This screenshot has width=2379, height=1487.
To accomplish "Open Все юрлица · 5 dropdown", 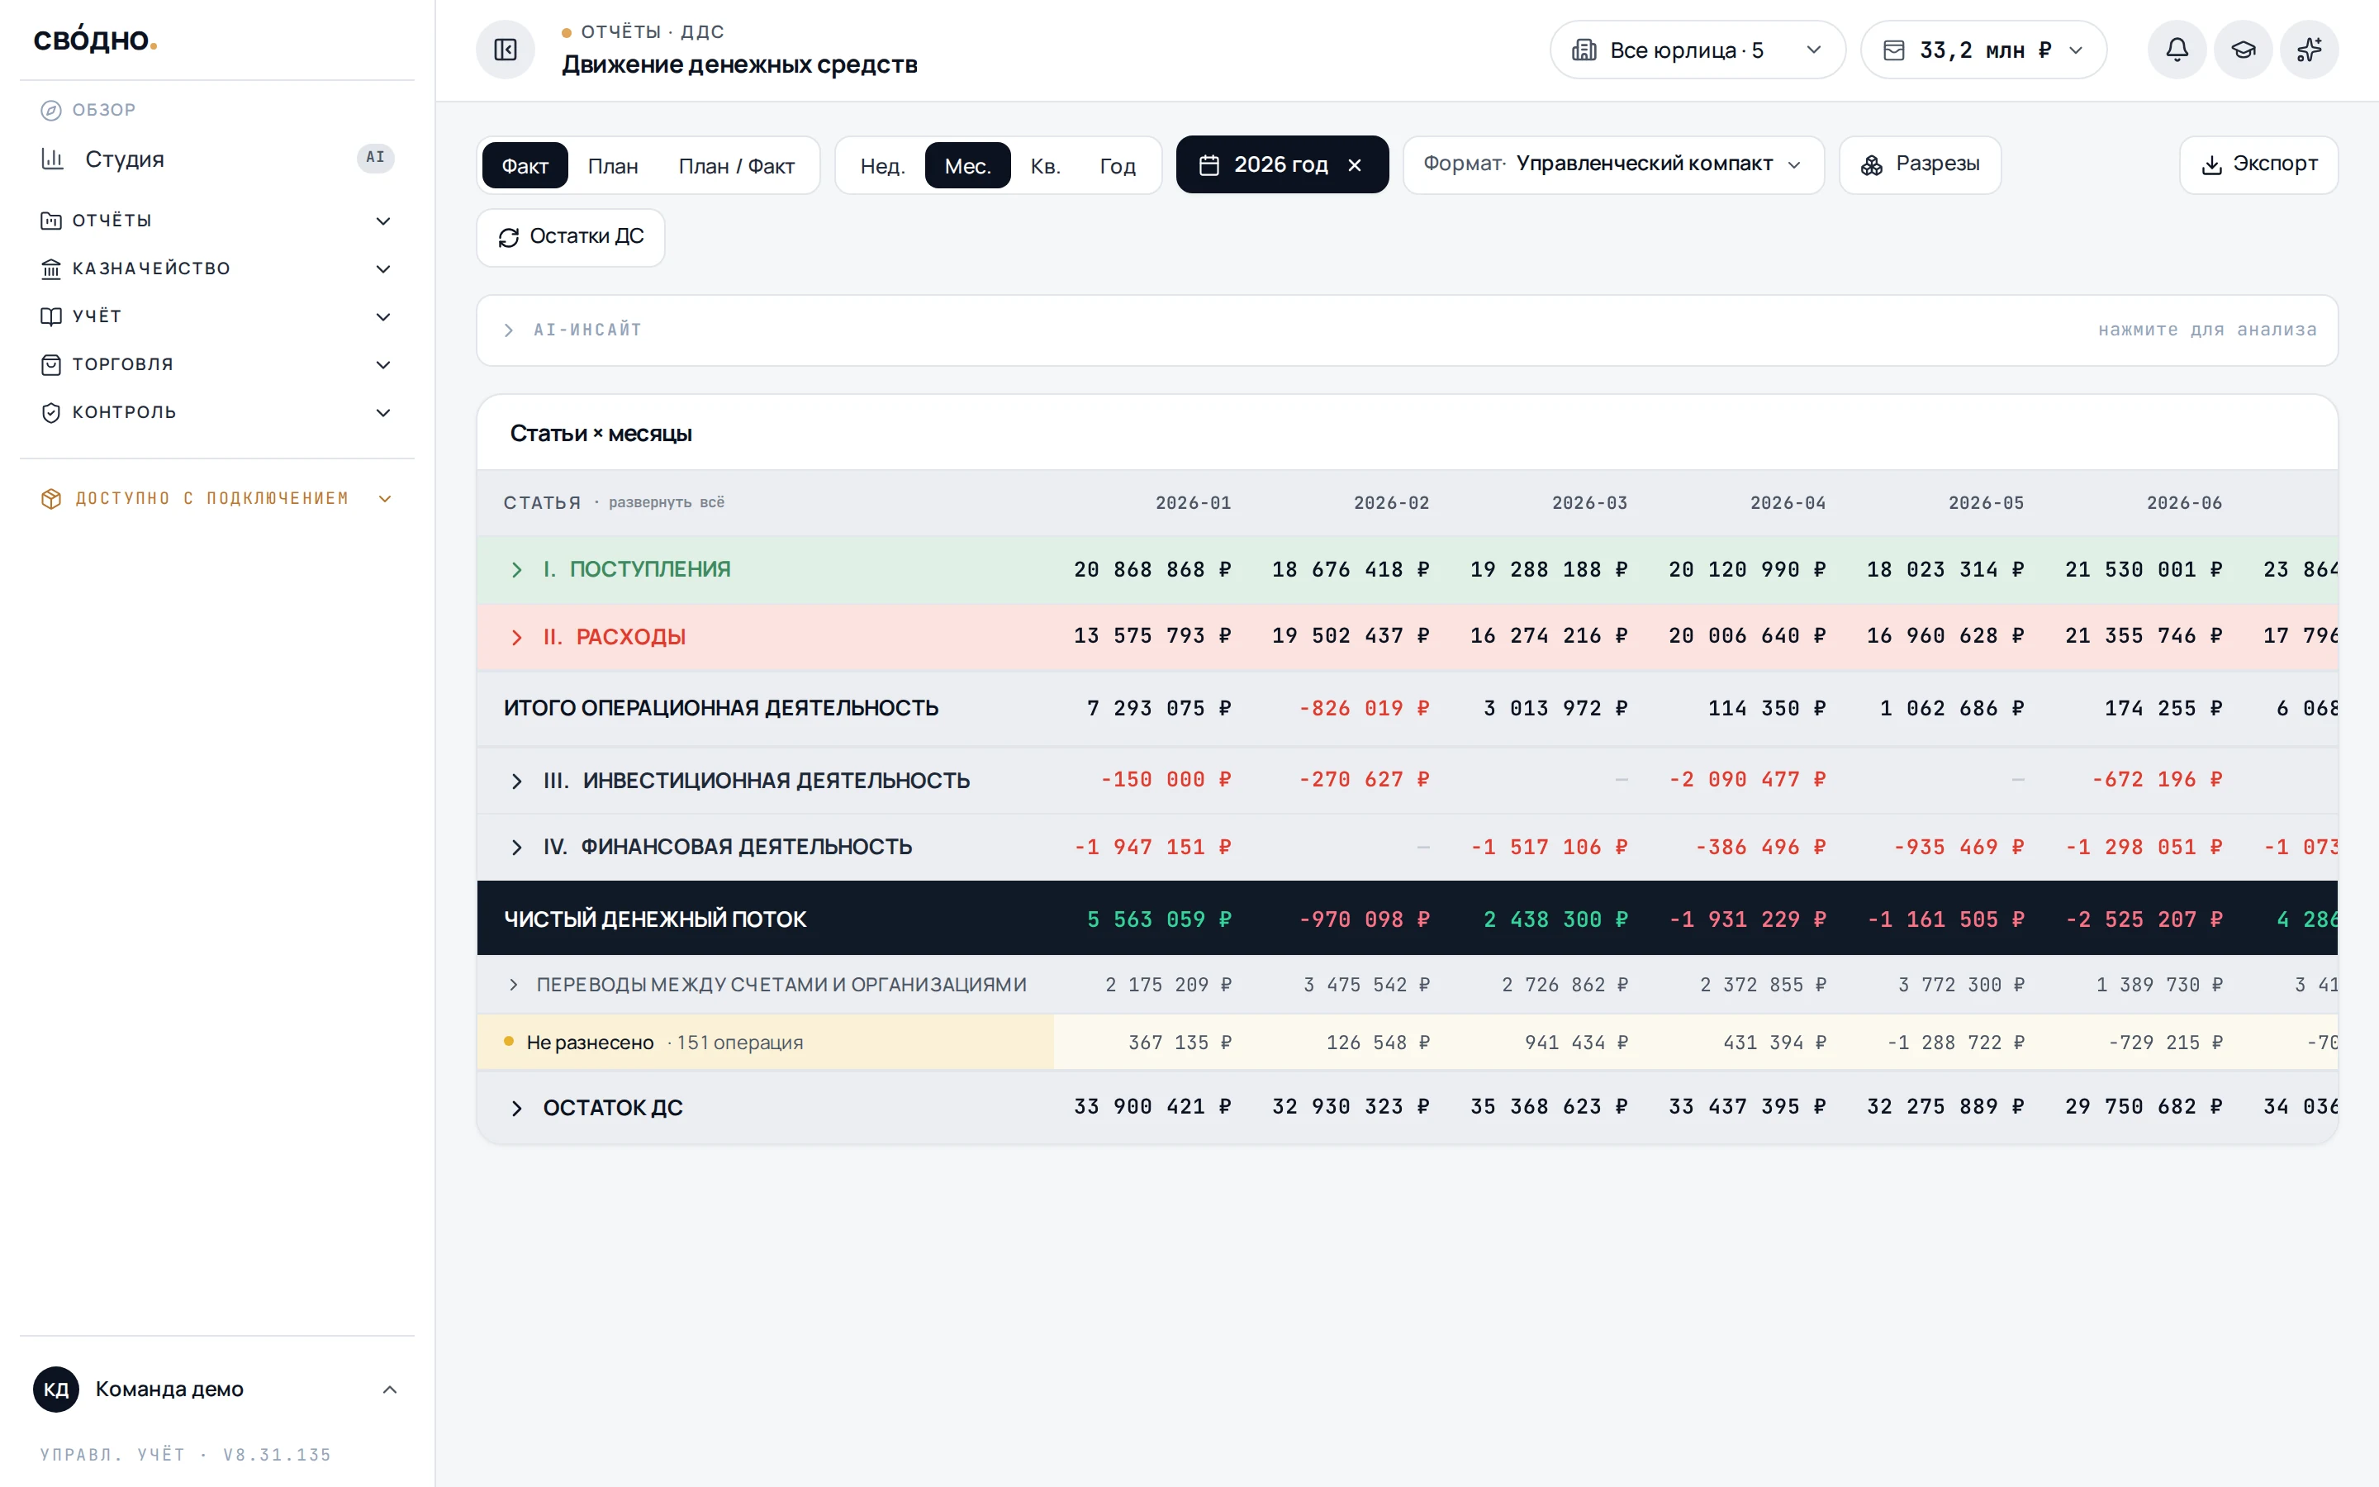I will [x=1697, y=50].
